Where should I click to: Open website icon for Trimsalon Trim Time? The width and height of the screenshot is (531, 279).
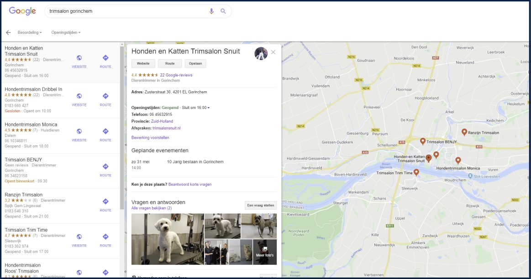tap(79, 237)
